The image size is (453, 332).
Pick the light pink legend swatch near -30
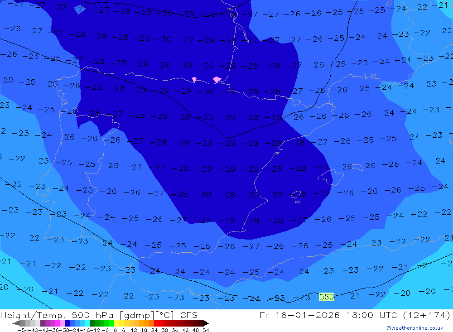62,323
